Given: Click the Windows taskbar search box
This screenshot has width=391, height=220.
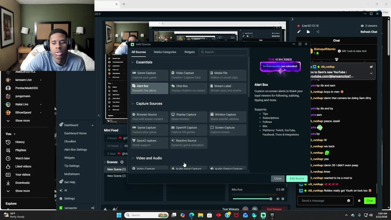Looking at the screenshot, I should [x=147, y=215].
